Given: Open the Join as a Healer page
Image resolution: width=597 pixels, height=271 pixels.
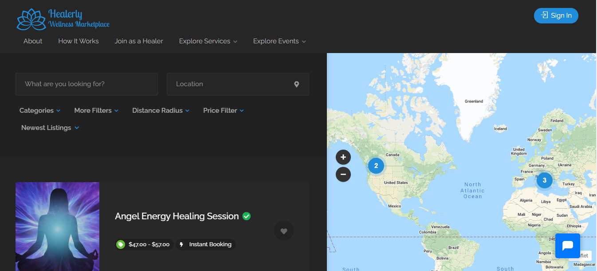Looking at the screenshot, I should pos(138,41).
